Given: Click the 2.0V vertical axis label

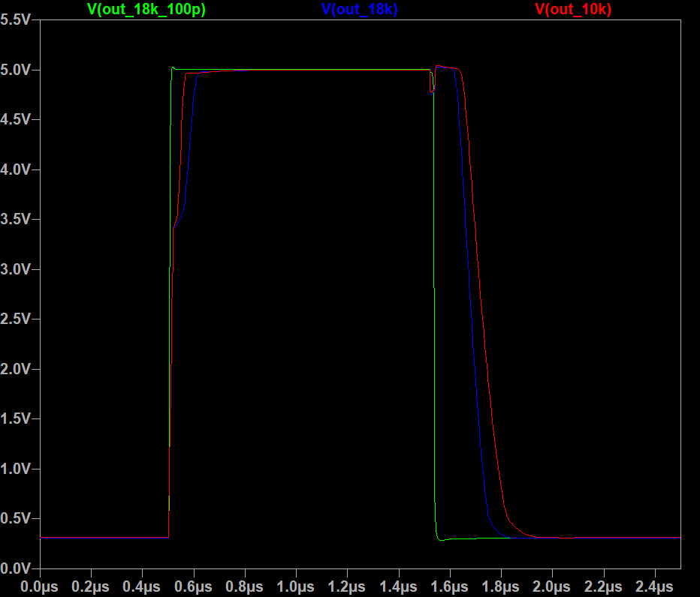Looking at the screenshot, I should (16, 369).
